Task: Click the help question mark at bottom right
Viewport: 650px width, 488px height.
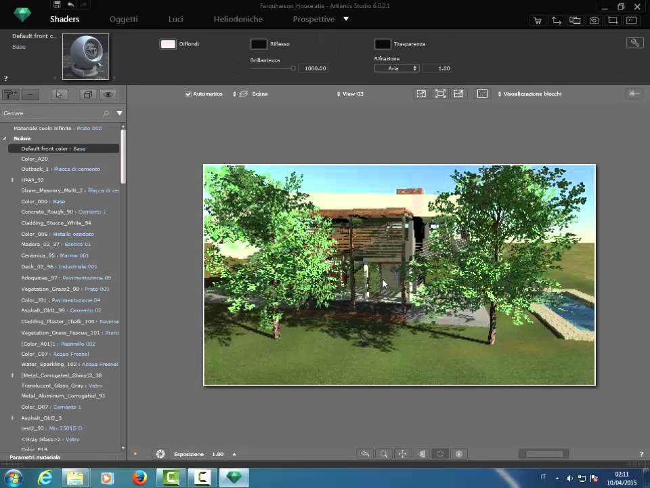Action: [x=641, y=454]
